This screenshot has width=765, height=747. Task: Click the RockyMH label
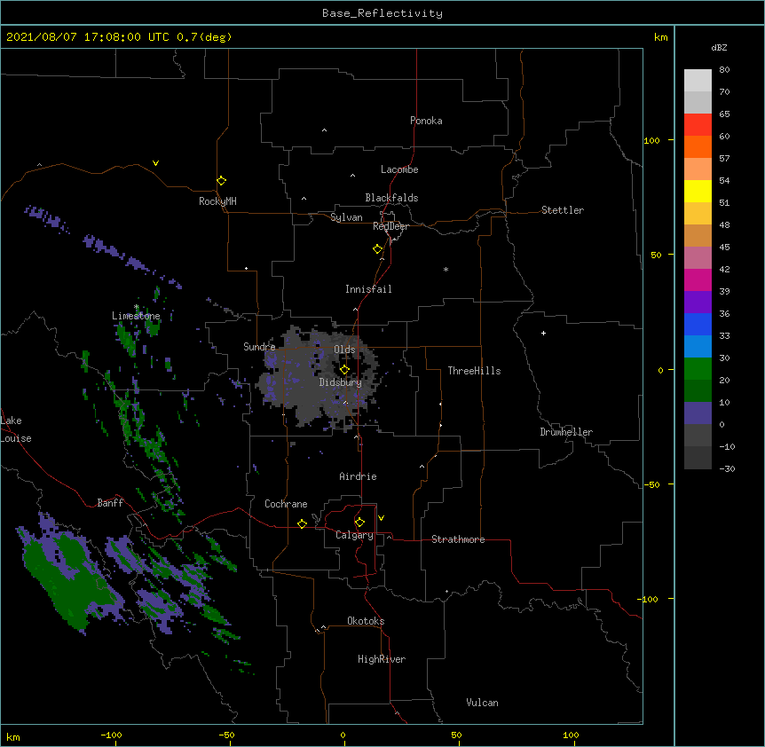[x=217, y=201]
